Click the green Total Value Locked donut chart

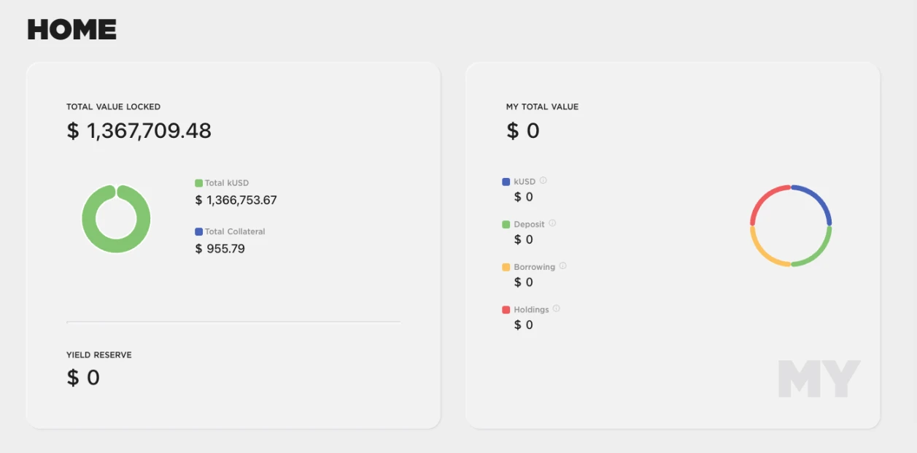[x=88, y=219]
